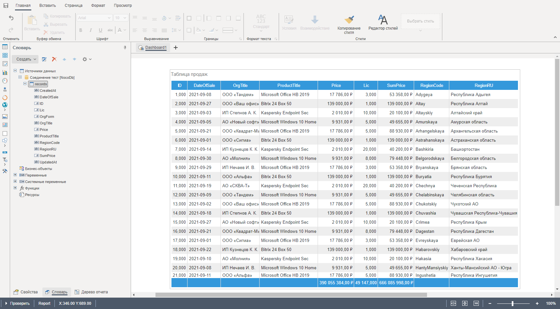Expand the Переменные tree node
This screenshot has height=309, width=560.
coord(15,175)
